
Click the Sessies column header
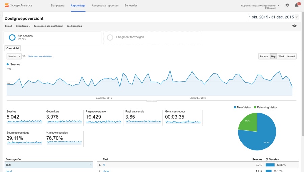coord(257,159)
